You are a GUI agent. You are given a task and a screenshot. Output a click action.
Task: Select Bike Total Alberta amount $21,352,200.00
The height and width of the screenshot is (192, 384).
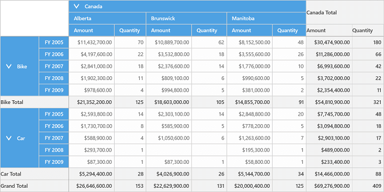tap(92, 102)
